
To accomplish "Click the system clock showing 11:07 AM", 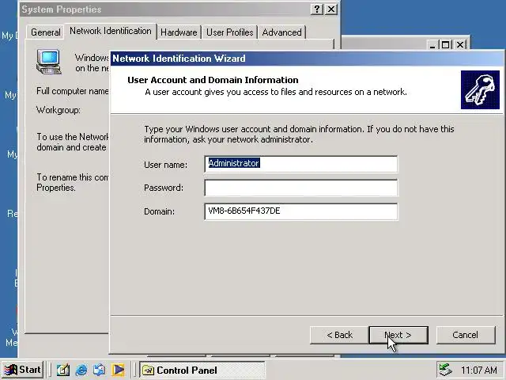I will point(479,370).
